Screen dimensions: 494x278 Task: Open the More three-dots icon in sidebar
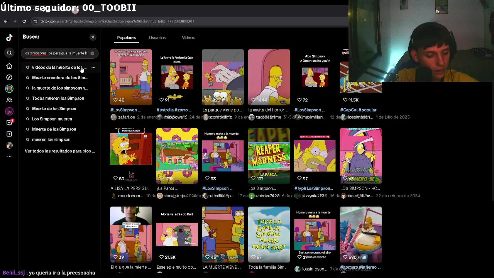coord(9,156)
